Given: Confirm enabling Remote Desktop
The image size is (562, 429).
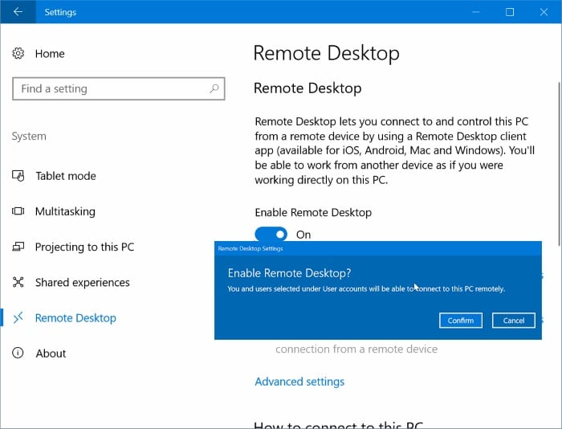Looking at the screenshot, I should point(461,321).
